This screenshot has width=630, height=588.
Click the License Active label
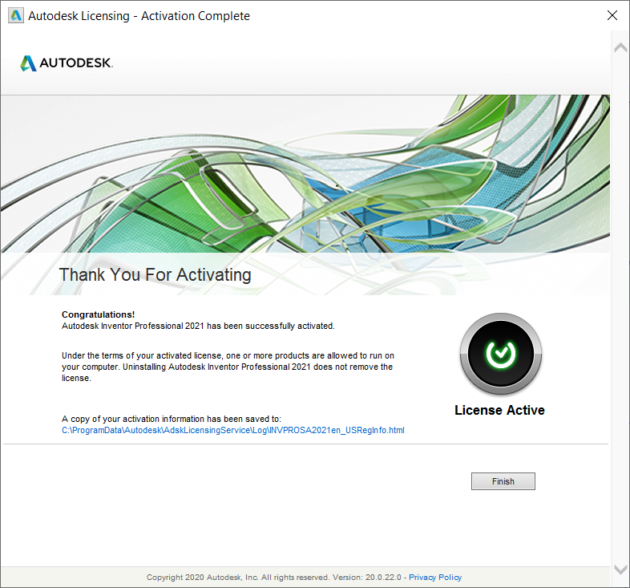point(499,410)
